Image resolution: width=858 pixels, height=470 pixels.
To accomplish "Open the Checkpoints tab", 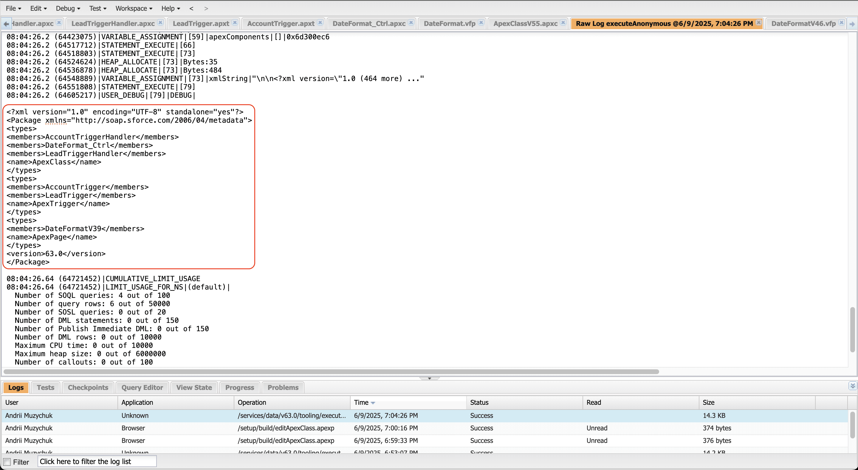I will (x=88, y=387).
